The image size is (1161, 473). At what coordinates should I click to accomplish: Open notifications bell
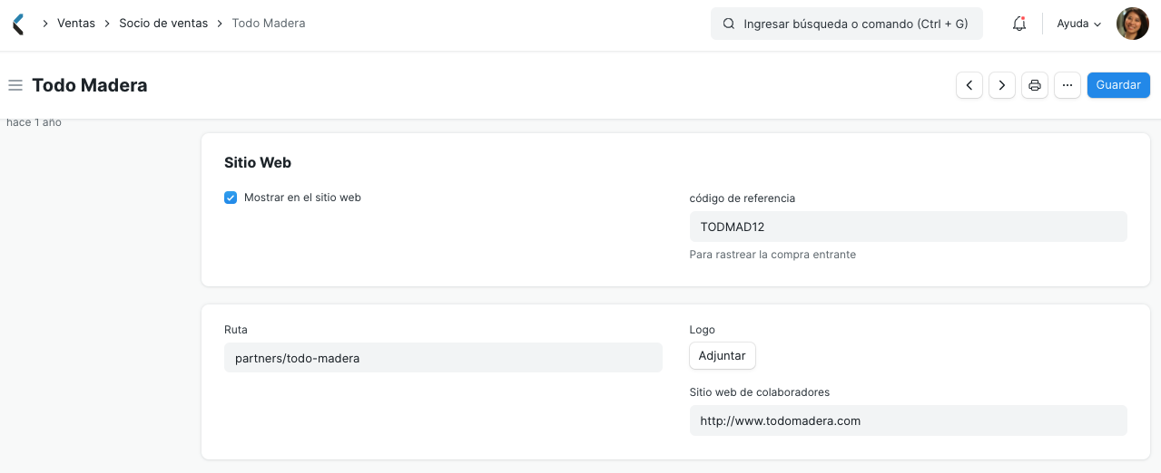[x=1019, y=24]
